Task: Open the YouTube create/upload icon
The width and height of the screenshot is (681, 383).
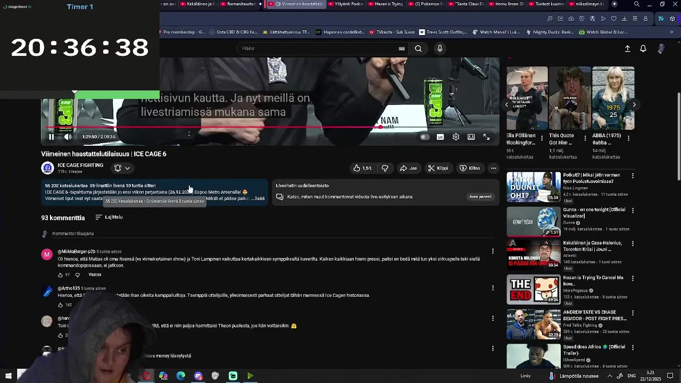Action: pyautogui.click(x=627, y=48)
